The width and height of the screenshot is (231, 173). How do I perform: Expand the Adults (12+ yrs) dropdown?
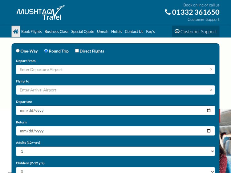[115, 151]
